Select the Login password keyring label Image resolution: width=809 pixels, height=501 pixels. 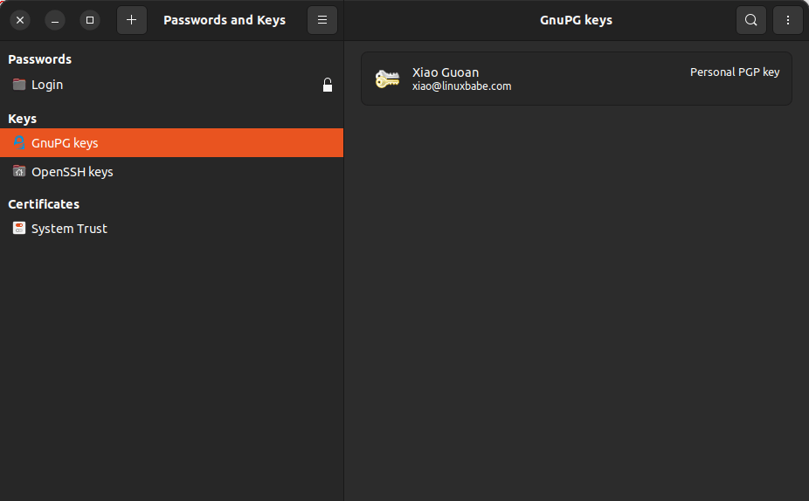[47, 85]
